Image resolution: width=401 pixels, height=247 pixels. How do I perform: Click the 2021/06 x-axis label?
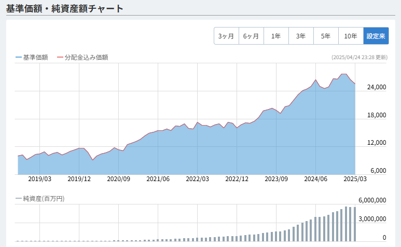click(x=158, y=179)
